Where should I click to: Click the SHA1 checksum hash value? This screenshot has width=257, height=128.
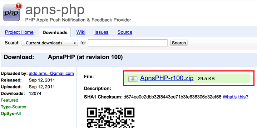click(x=172, y=97)
